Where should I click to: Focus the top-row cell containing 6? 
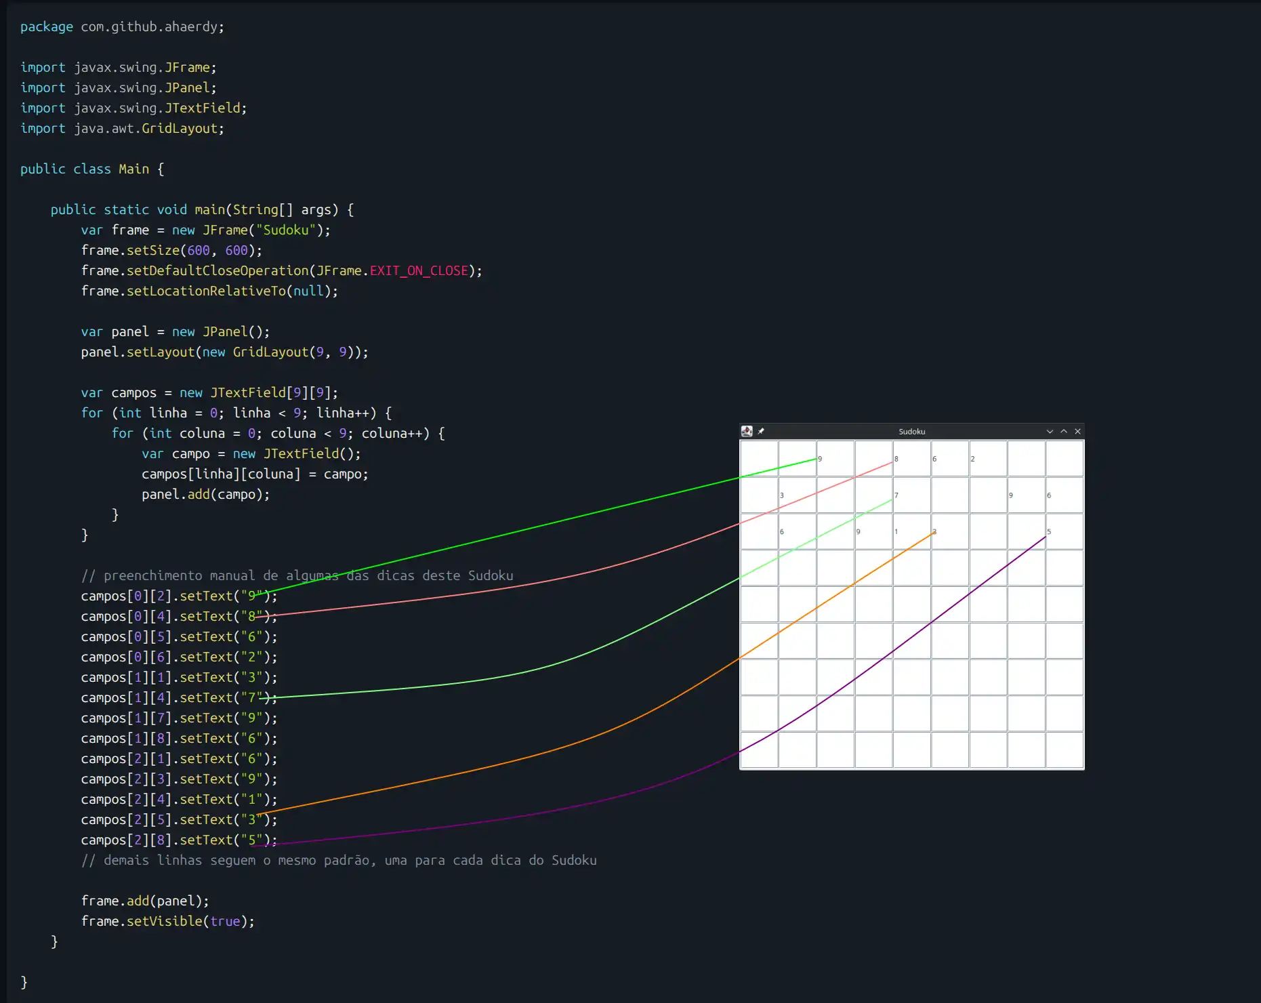coord(950,459)
